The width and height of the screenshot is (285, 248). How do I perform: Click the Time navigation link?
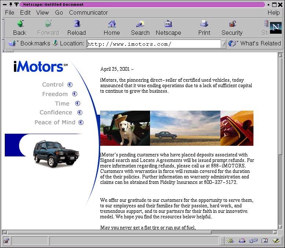tap(62, 103)
